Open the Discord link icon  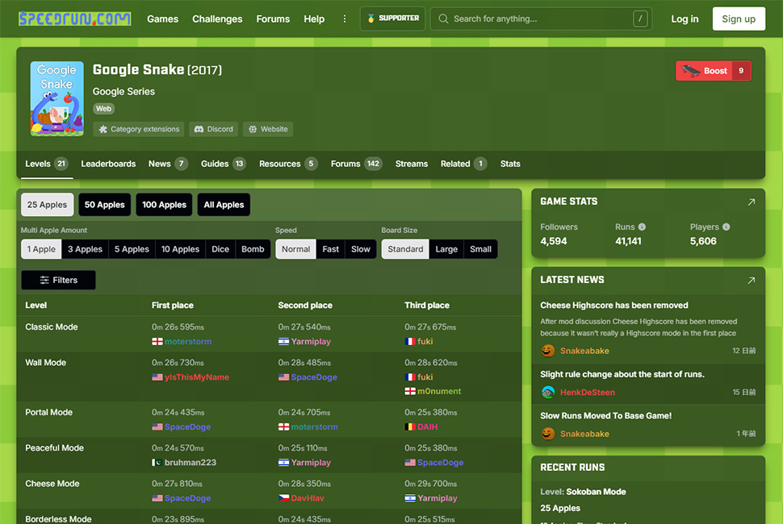[x=199, y=129]
